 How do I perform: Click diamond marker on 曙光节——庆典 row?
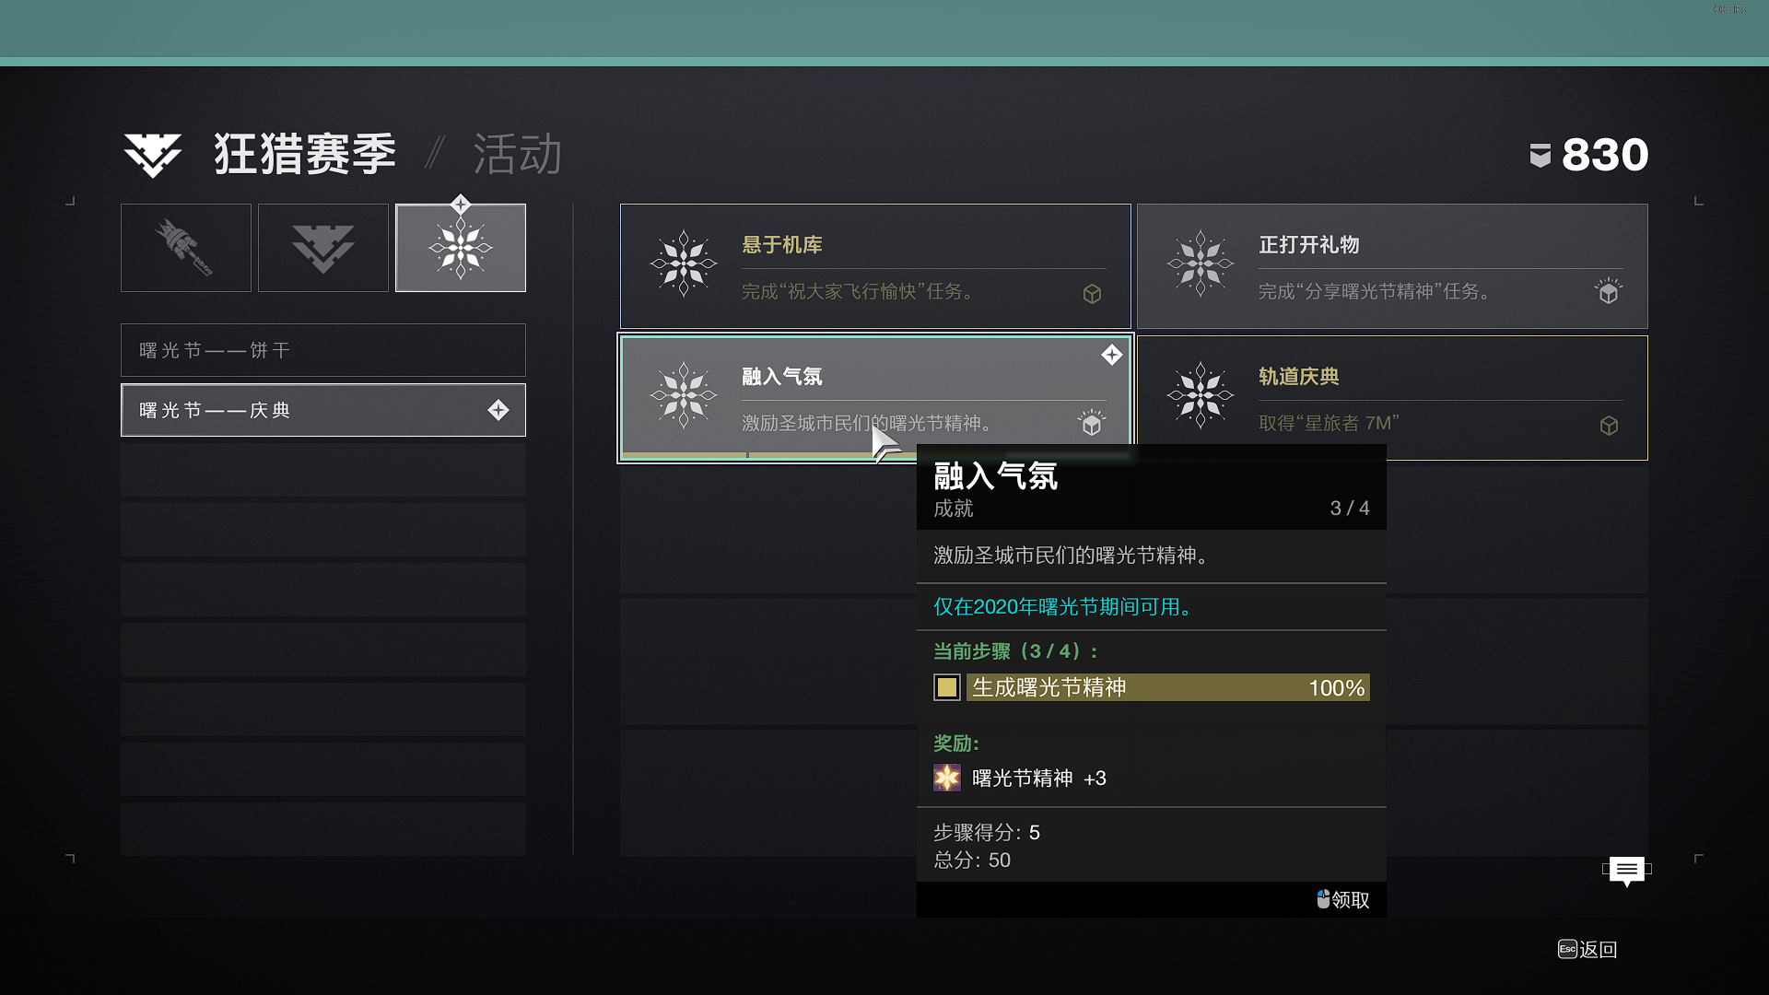[x=498, y=410]
